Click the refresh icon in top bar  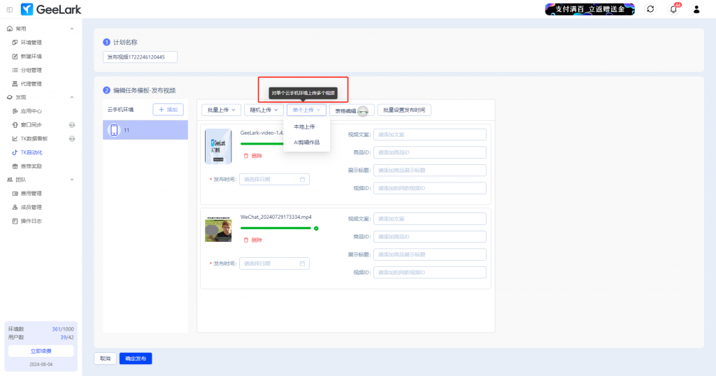pyautogui.click(x=651, y=9)
